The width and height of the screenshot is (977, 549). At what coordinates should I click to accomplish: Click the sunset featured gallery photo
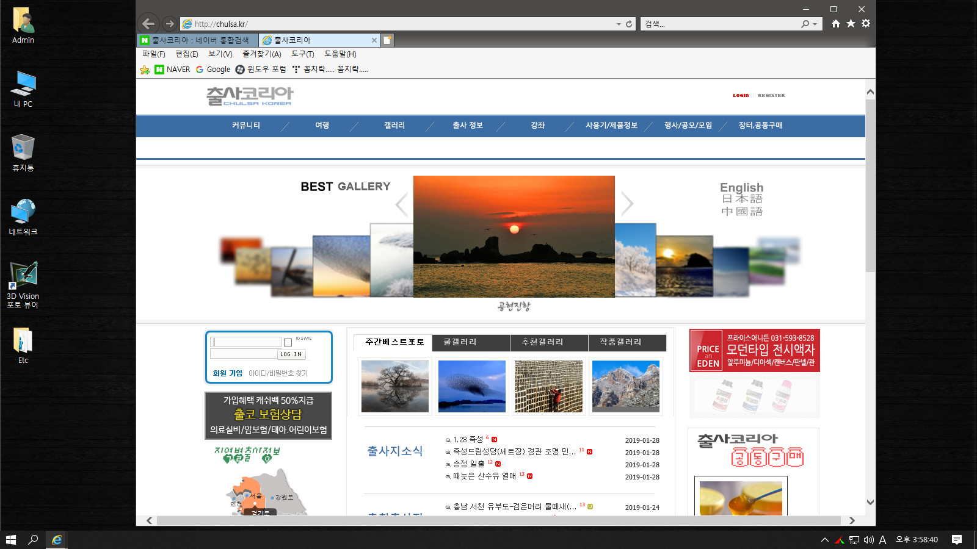click(x=514, y=237)
